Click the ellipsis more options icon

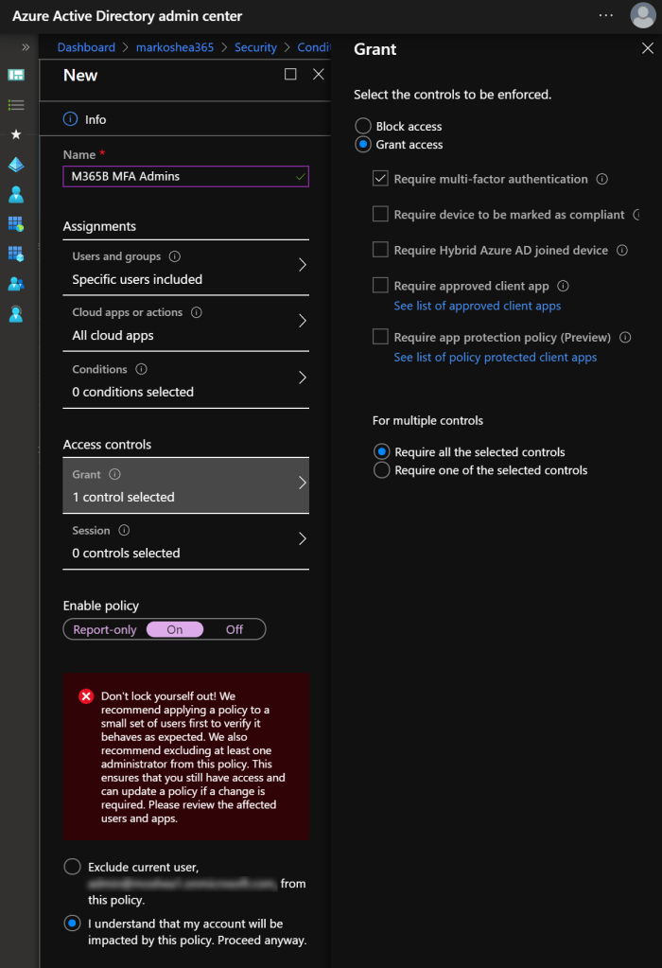tap(606, 16)
